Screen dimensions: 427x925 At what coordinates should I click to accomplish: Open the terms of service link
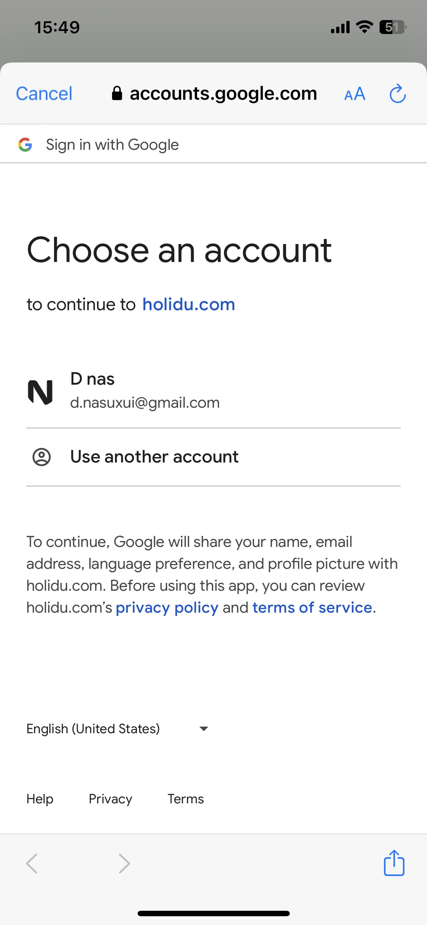312,608
